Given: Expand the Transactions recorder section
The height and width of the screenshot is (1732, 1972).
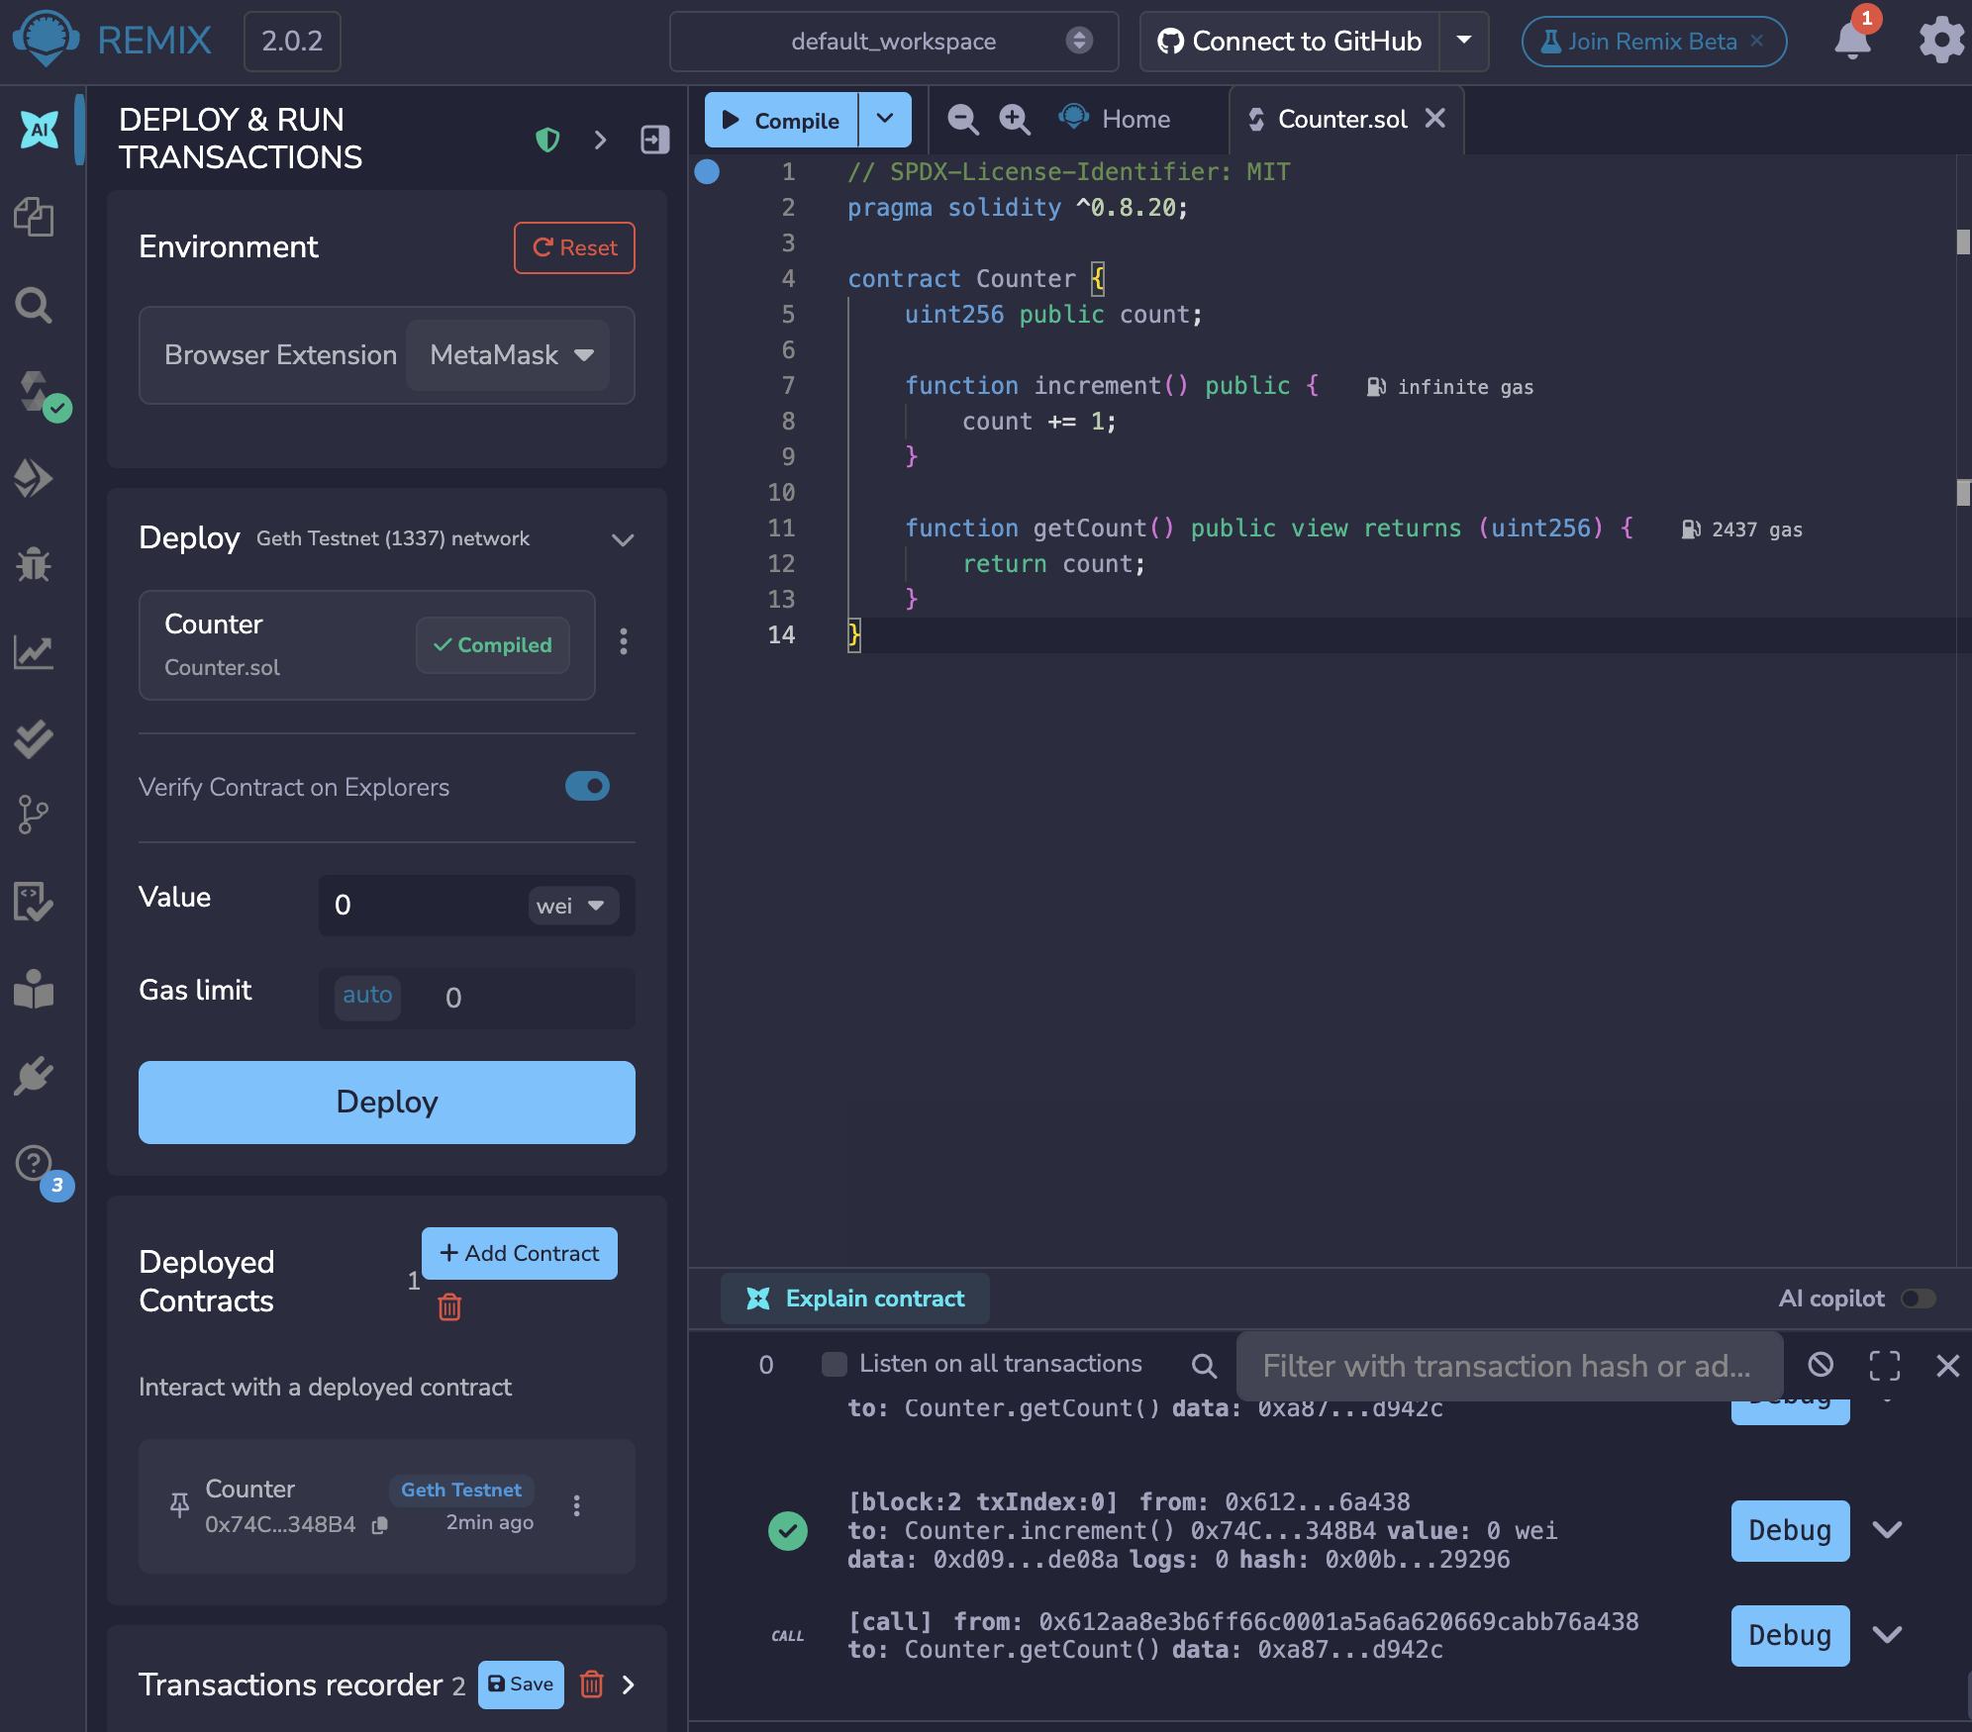Looking at the screenshot, I should 629,1684.
